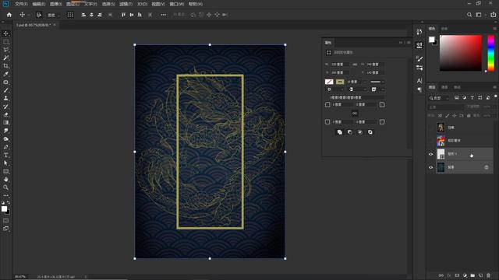Screen dimensions: 499x280
Task: Align bottom edges in the options bar
Action: [x=140, y=15]
